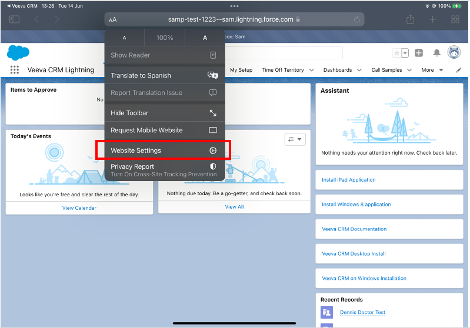The height and width of the screenshot is (328, 470).
Task: Open Veeva CRM Desktop Install link
Action: pyautogui.click(x=354, y=254)
